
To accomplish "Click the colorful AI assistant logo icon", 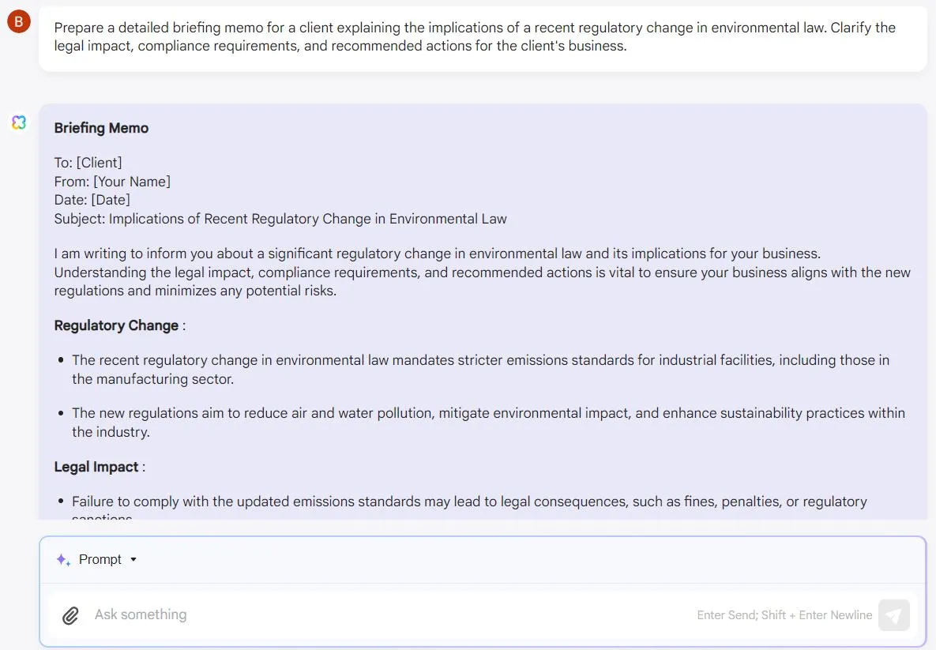I will 19,122.
